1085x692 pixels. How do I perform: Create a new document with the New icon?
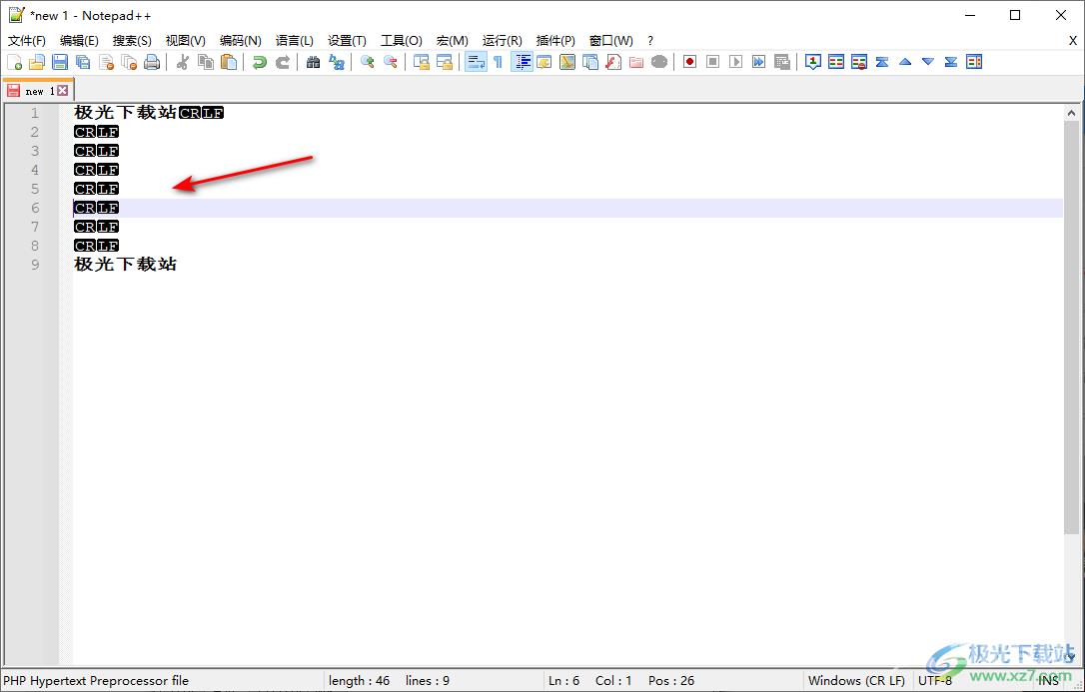15,62
